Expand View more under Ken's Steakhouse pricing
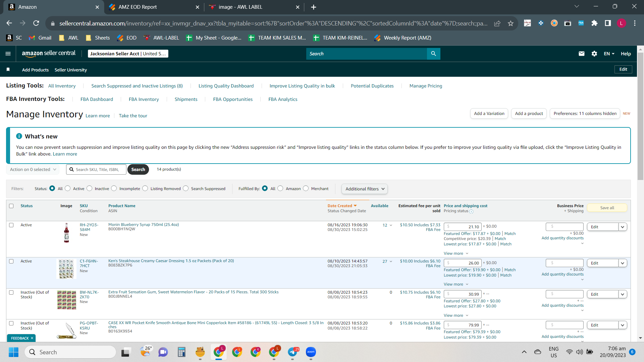 pyautogui.click(x=456, y=284)
